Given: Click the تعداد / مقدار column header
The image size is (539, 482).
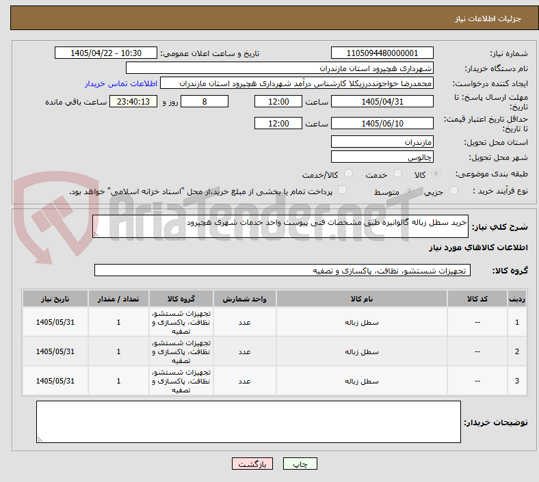Looking at the screenshot, I should (118, 299).
